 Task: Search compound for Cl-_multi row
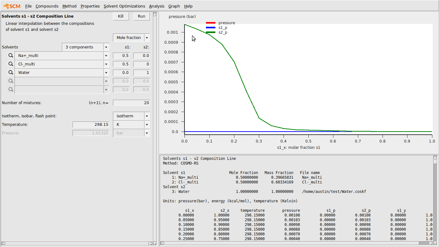[x=11, y=64]
